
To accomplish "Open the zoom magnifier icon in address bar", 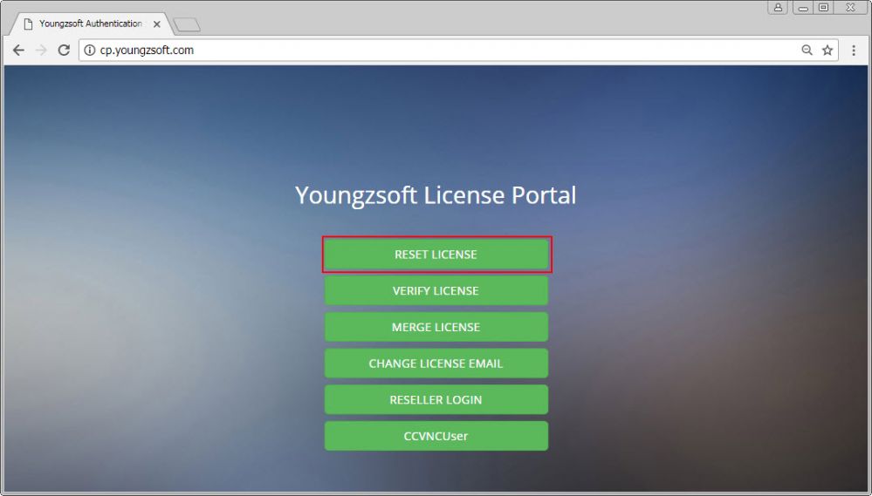I will [x=807, y=50].
